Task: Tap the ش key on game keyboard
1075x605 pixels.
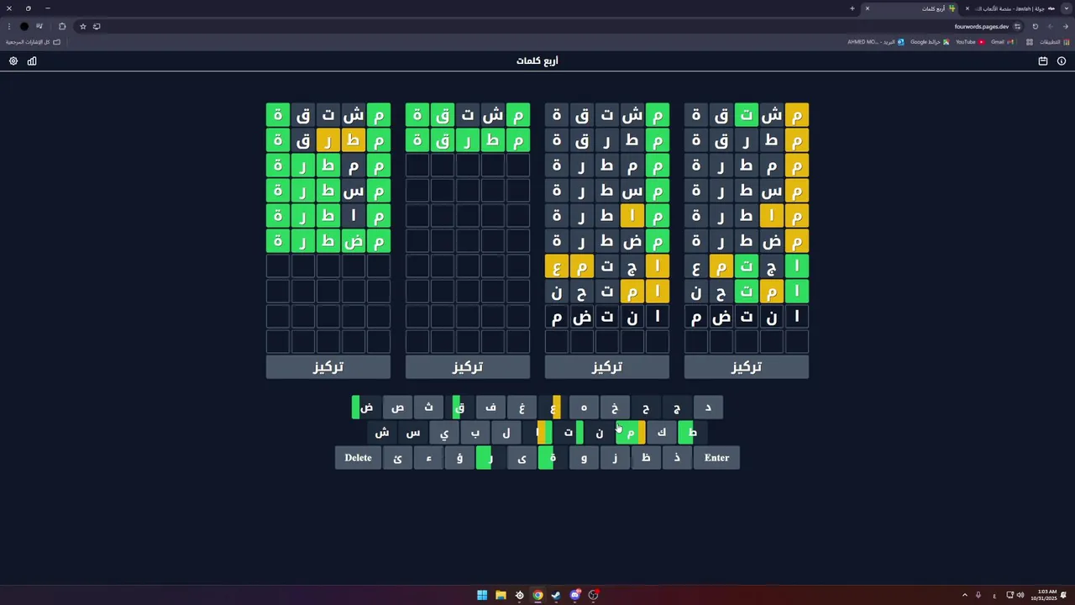Action: pos(382,433)
